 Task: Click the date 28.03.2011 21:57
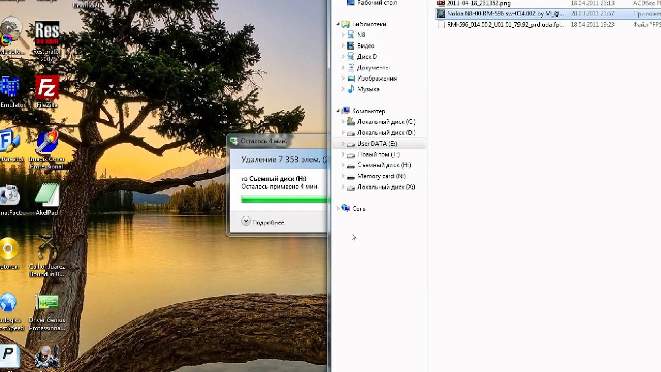tap(592, 14)
